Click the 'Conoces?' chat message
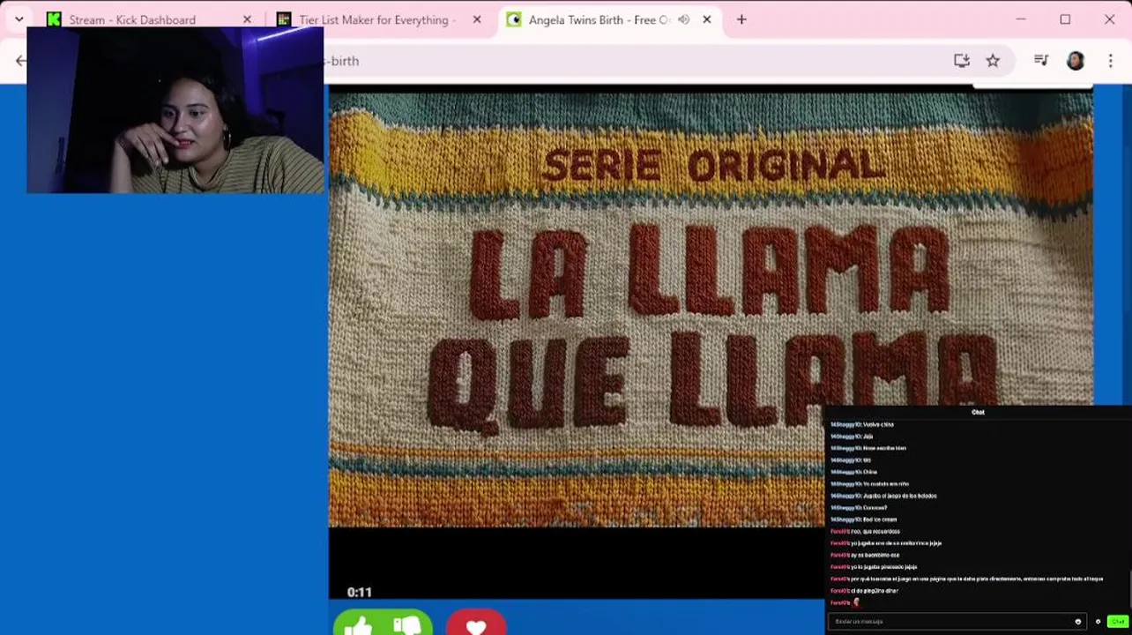The image size is (1132, 635). pos(859,508)
